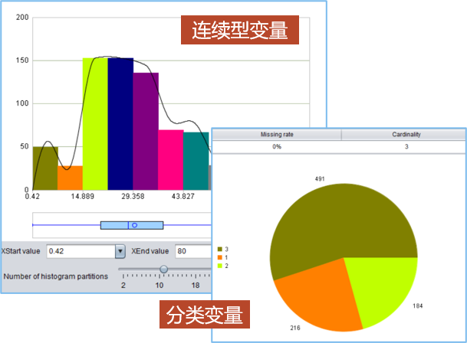Screen dimensions: 467x343
Task: Click the Number of histogram partitions label
Action: 56,276
